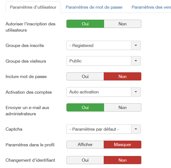171x168 pixels.
Task: Open the Registered group combo box
Action: click(x=99, y=46)
